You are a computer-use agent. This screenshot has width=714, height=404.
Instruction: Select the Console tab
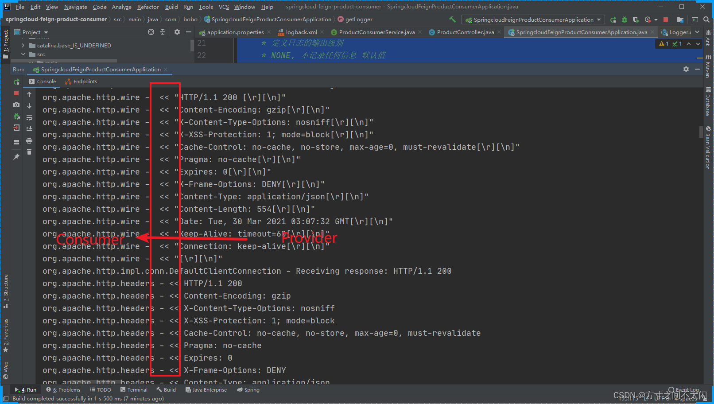click(x=43, y=82)
